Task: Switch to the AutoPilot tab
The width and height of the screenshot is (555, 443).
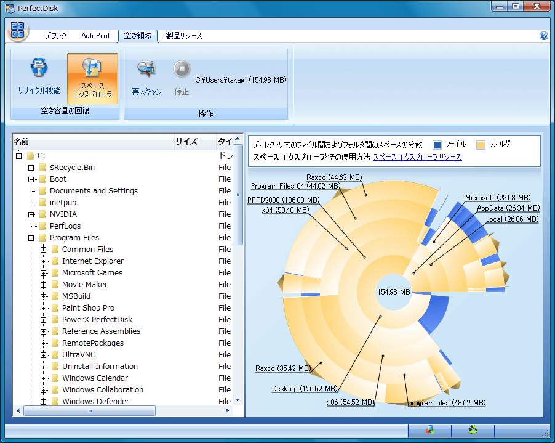Action: click(95, 36)
